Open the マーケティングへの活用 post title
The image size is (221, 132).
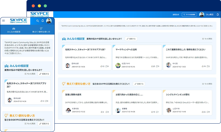coord(126,49)
